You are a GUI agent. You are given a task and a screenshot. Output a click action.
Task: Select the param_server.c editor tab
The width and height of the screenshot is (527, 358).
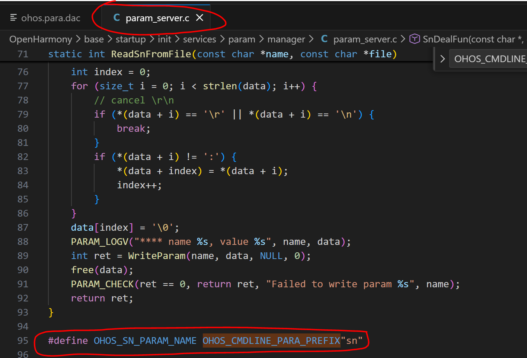[x=157, y=18]
